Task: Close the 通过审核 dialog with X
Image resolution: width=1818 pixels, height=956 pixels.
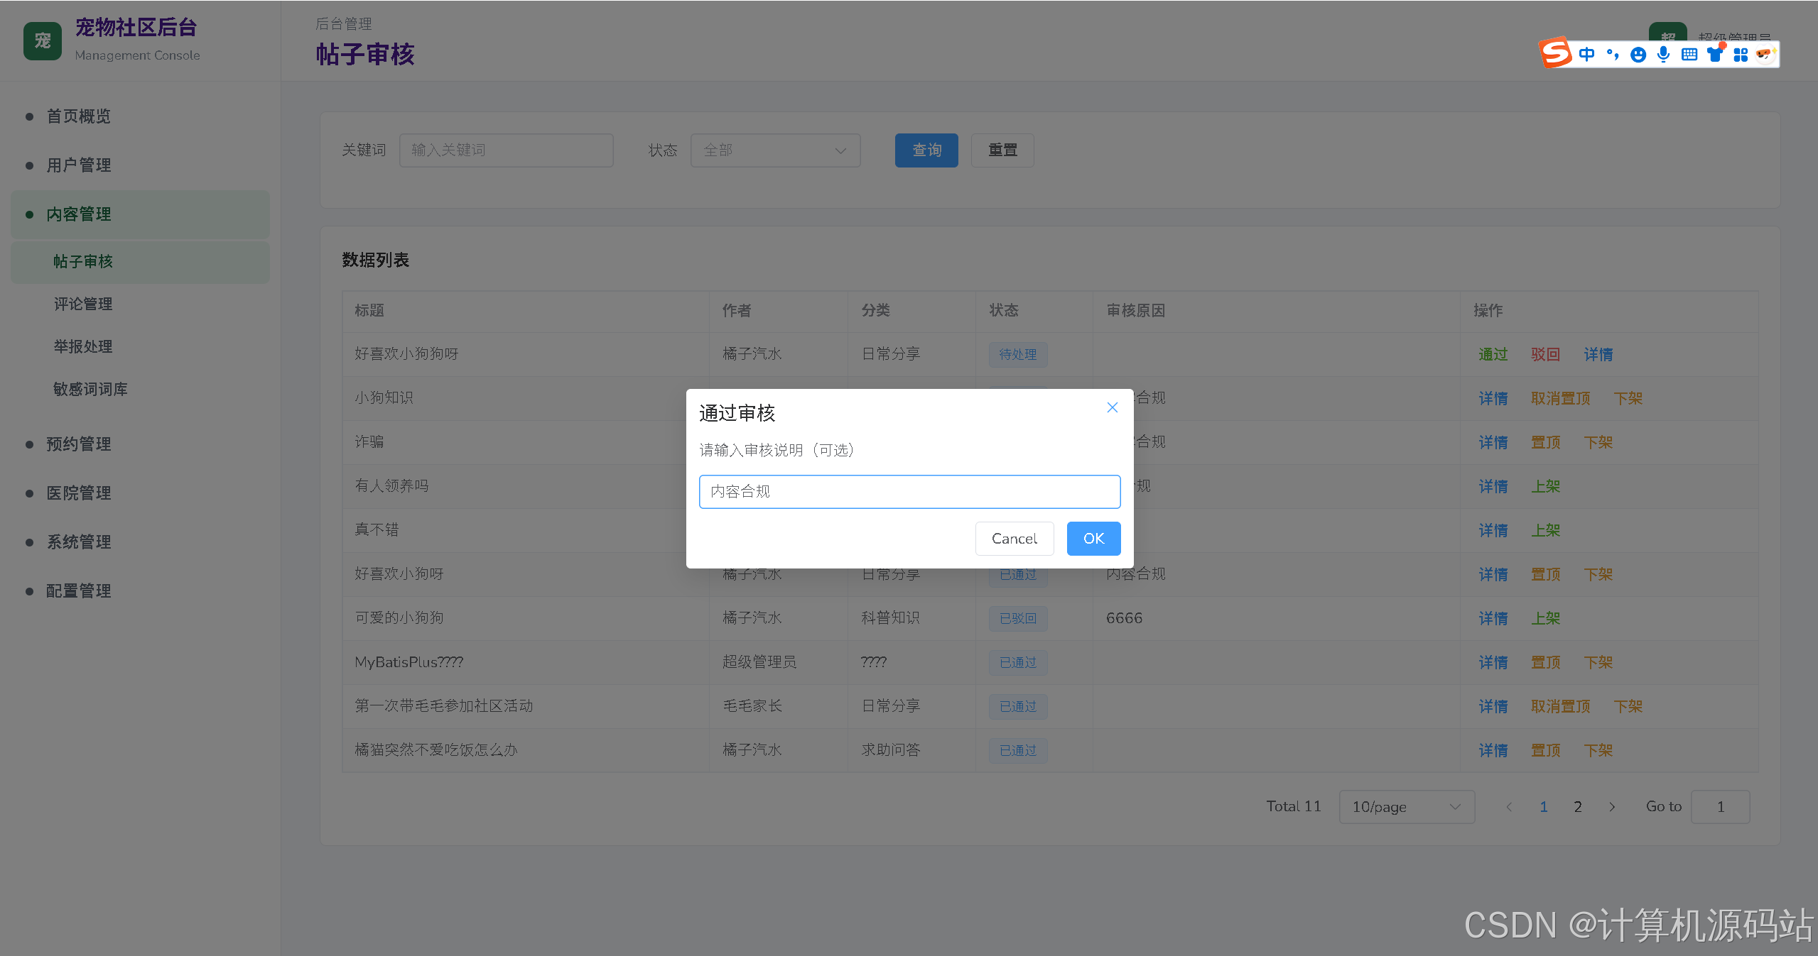Action: (1113, 407)
